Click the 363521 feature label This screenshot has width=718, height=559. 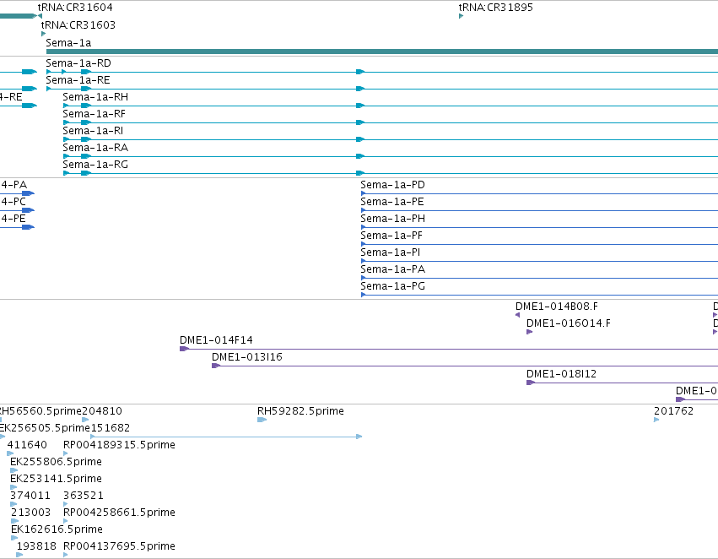pos(84,496)
